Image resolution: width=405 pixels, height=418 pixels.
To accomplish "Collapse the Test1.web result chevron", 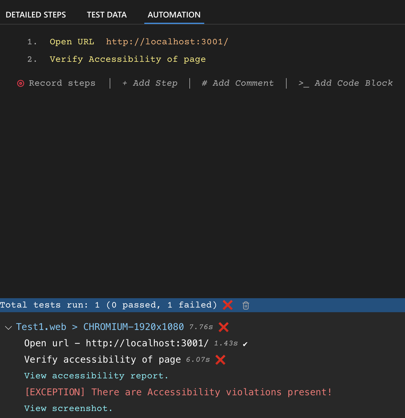I will pos(8,327).
